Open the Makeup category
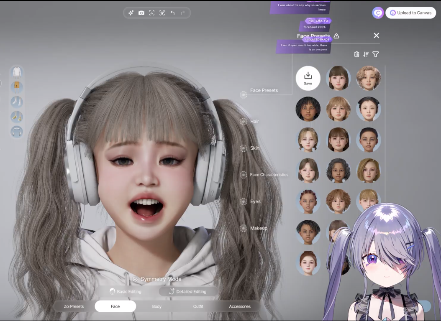The width and height of the screenshot is (441, 321). (x=258, y=228)
